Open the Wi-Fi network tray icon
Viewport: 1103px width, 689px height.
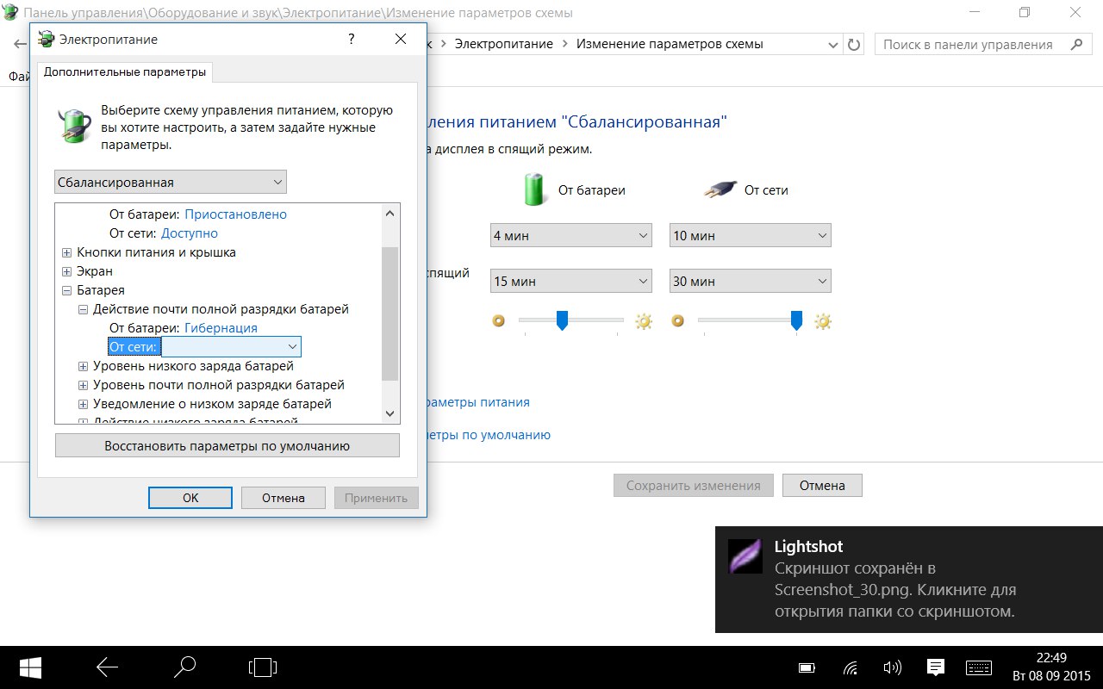pos(851,667)
